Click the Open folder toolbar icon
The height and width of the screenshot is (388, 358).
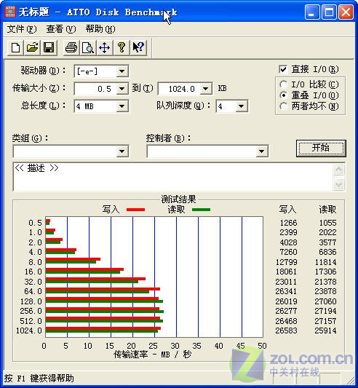click(x=32, y=47)
